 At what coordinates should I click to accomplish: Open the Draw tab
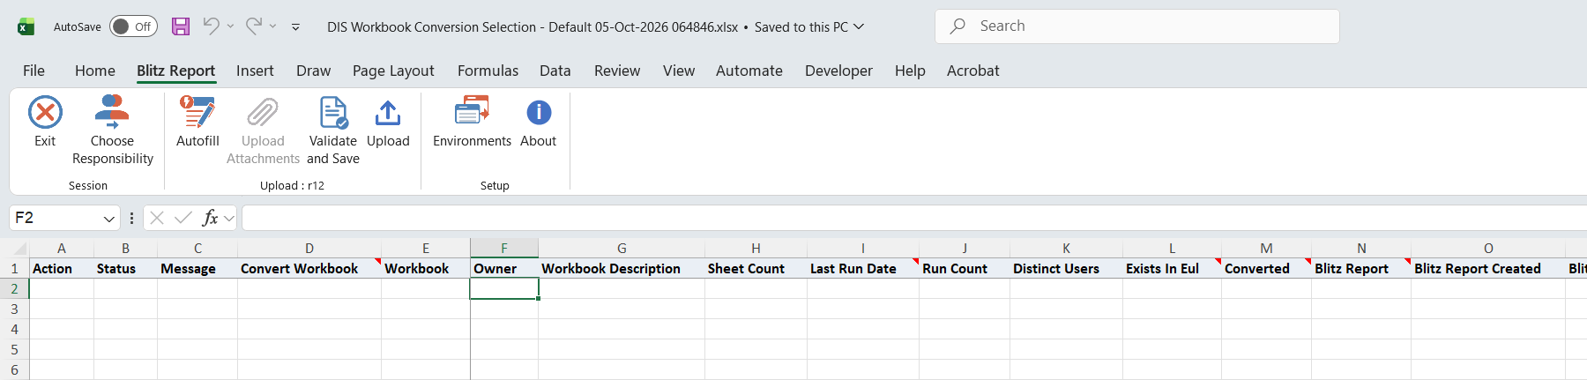pyautogui.click(x=313, y=71)
